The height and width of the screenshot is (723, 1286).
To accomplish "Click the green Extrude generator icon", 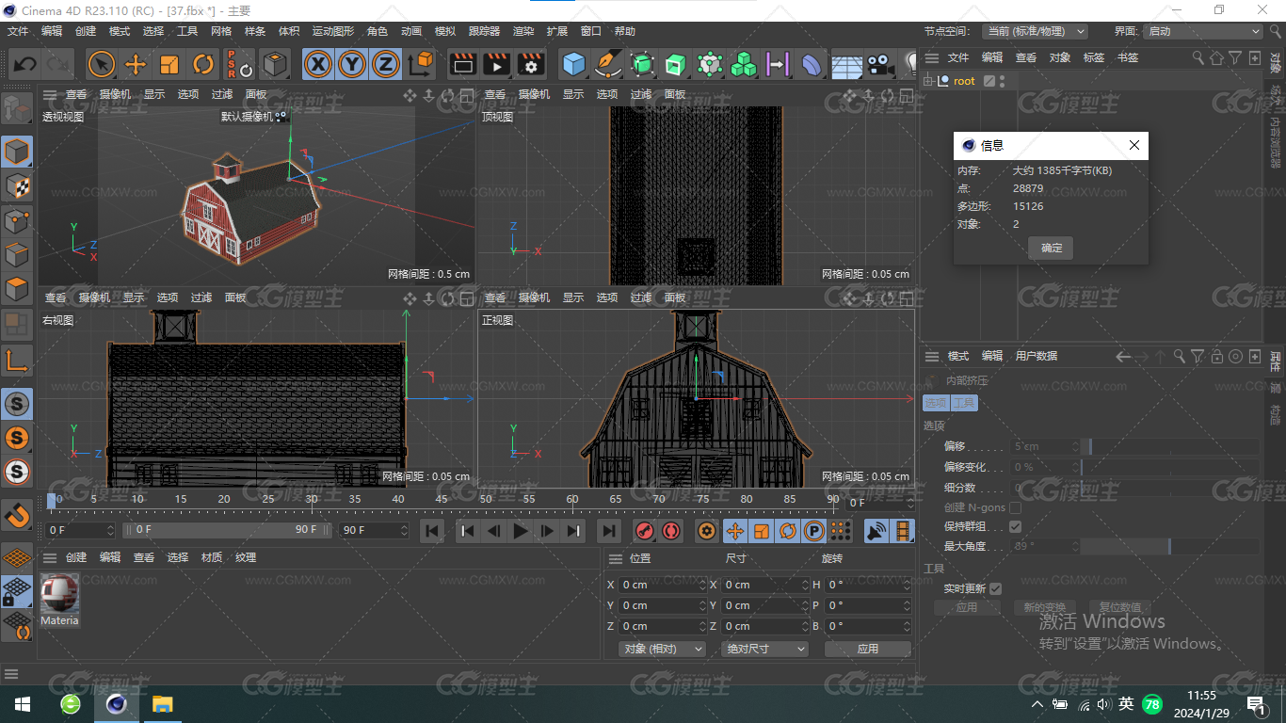I will coord(676,64).
